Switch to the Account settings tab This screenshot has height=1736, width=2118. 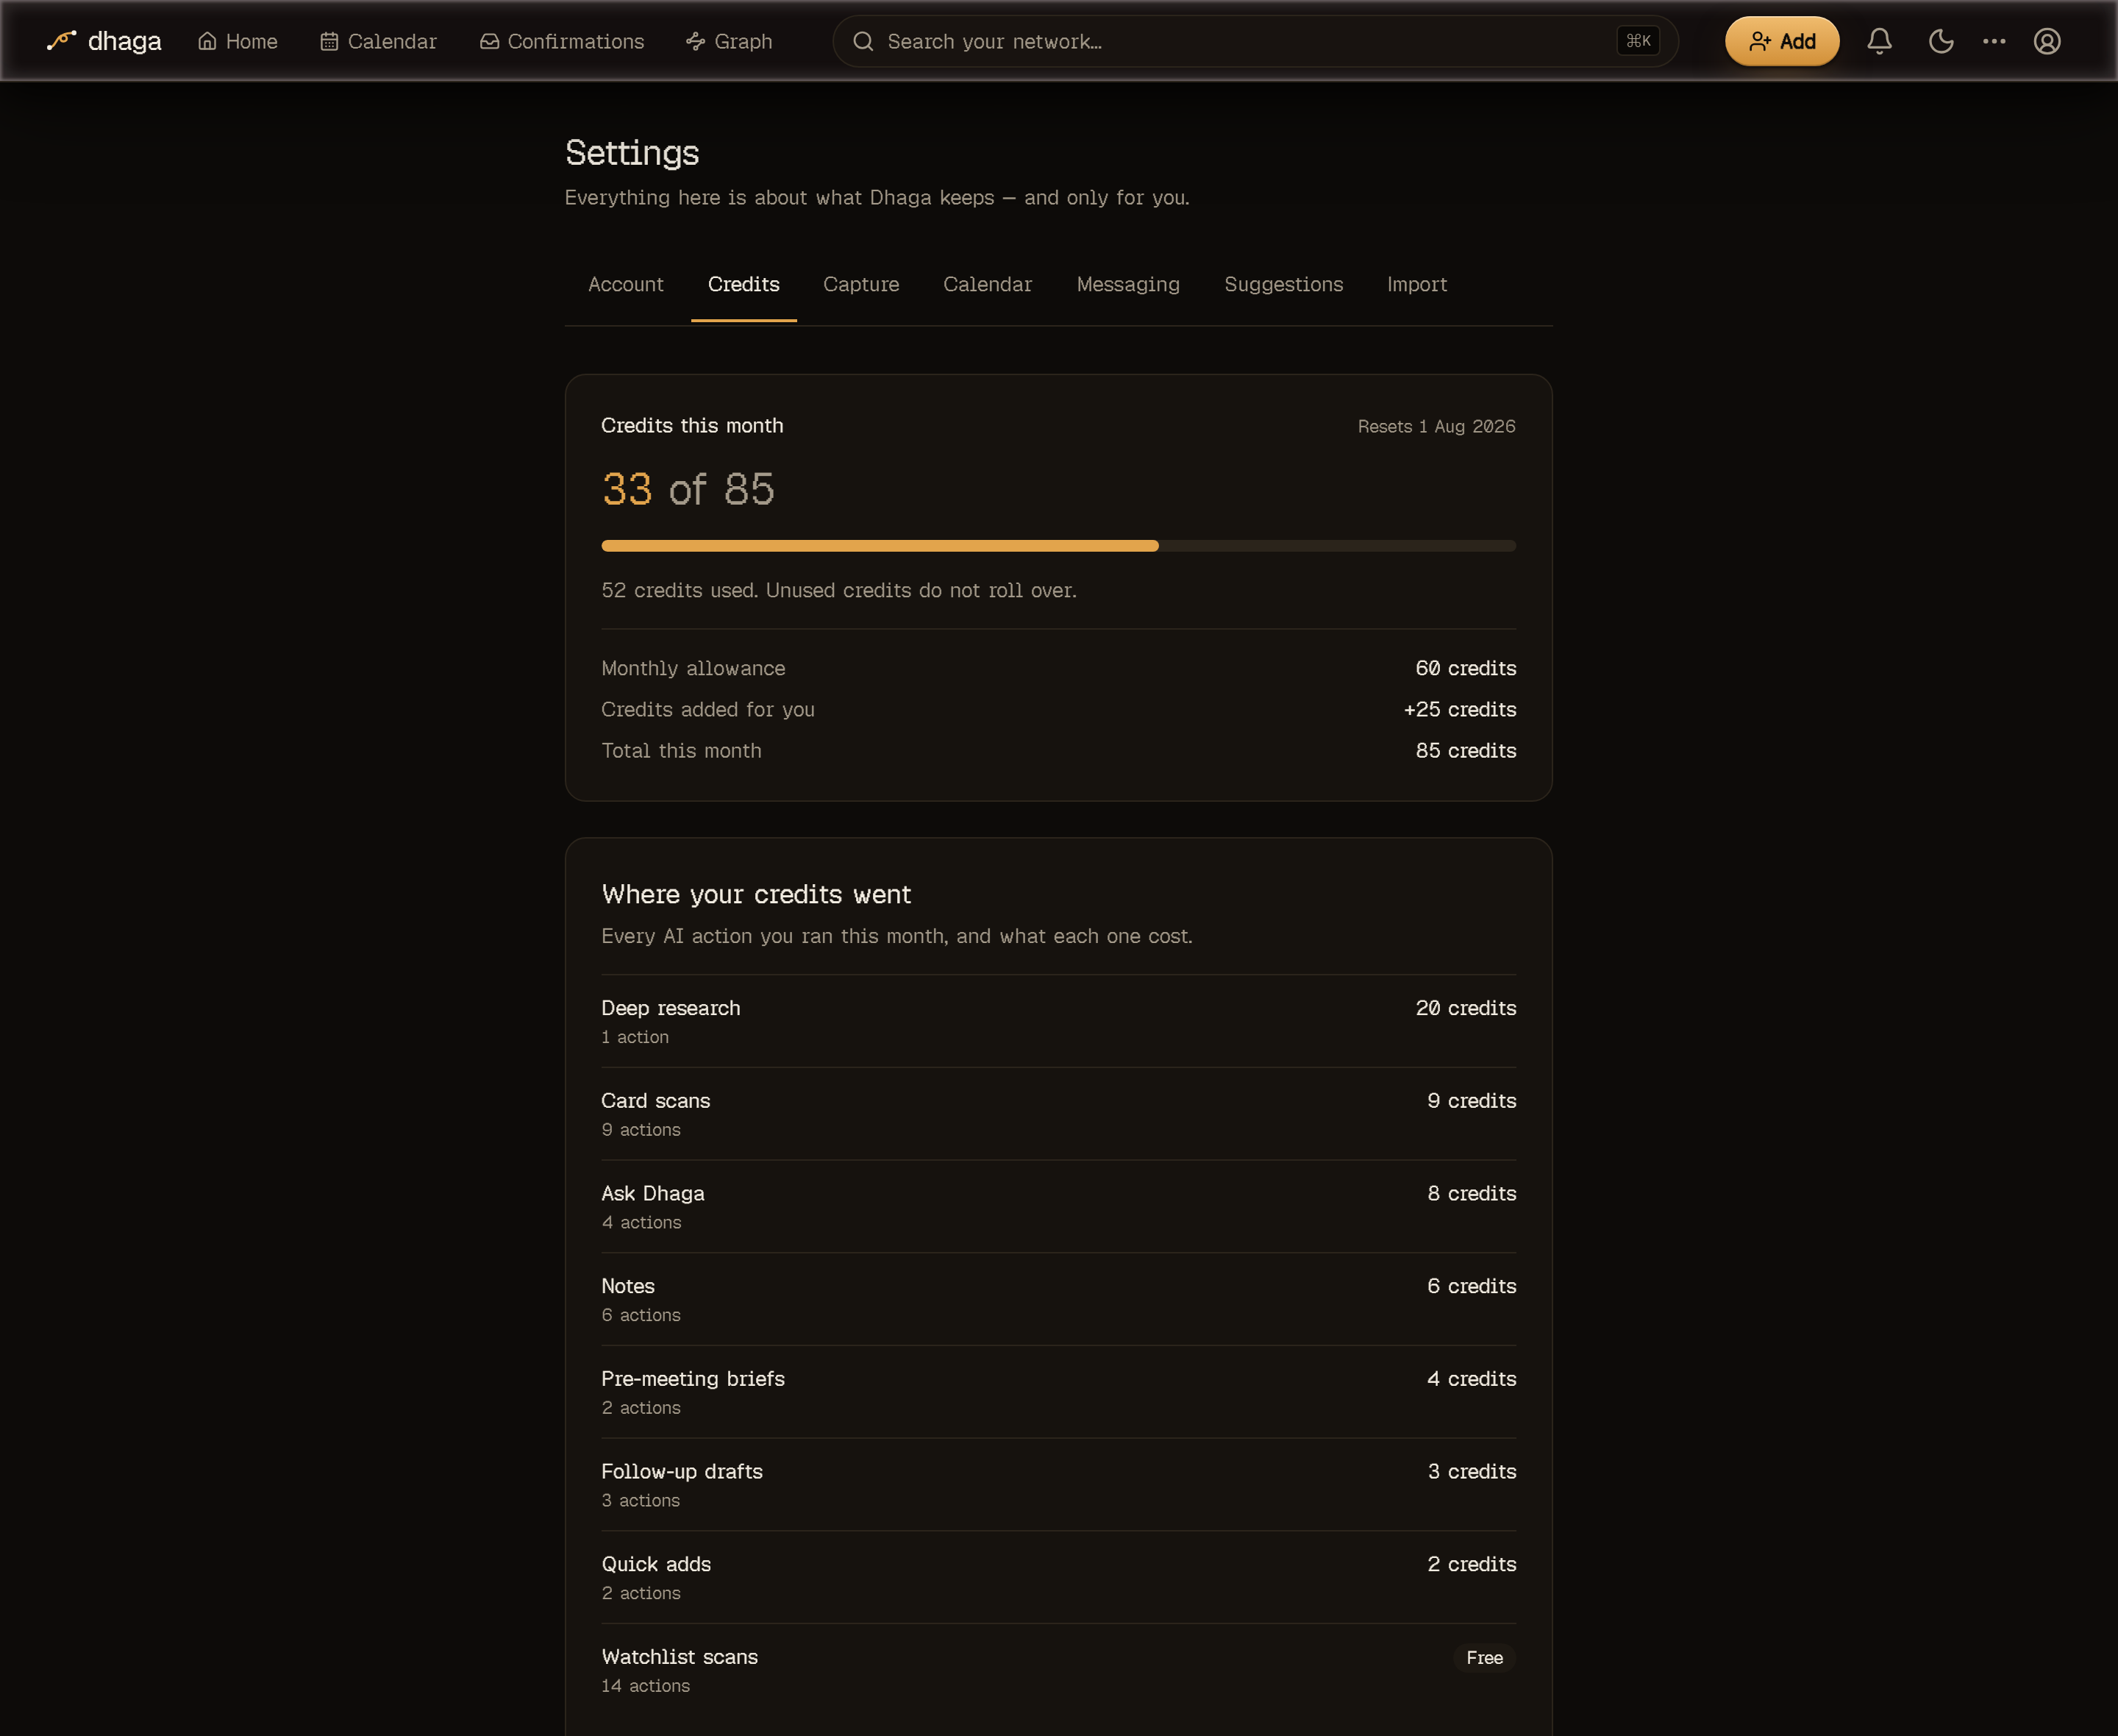[x=626, y=284]
